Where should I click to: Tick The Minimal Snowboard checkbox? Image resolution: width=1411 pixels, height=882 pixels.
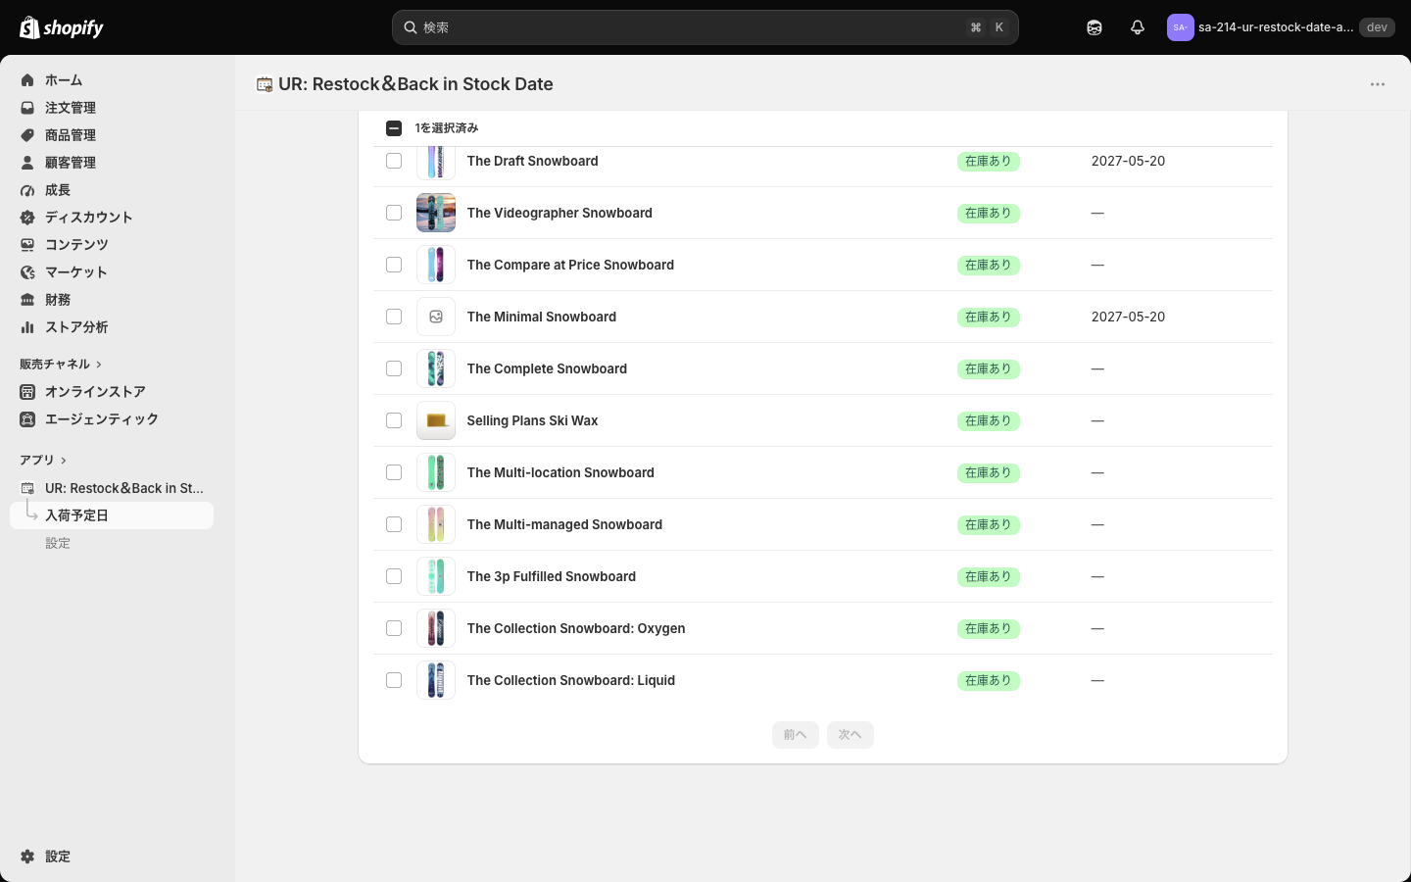(x=394, y=317)
